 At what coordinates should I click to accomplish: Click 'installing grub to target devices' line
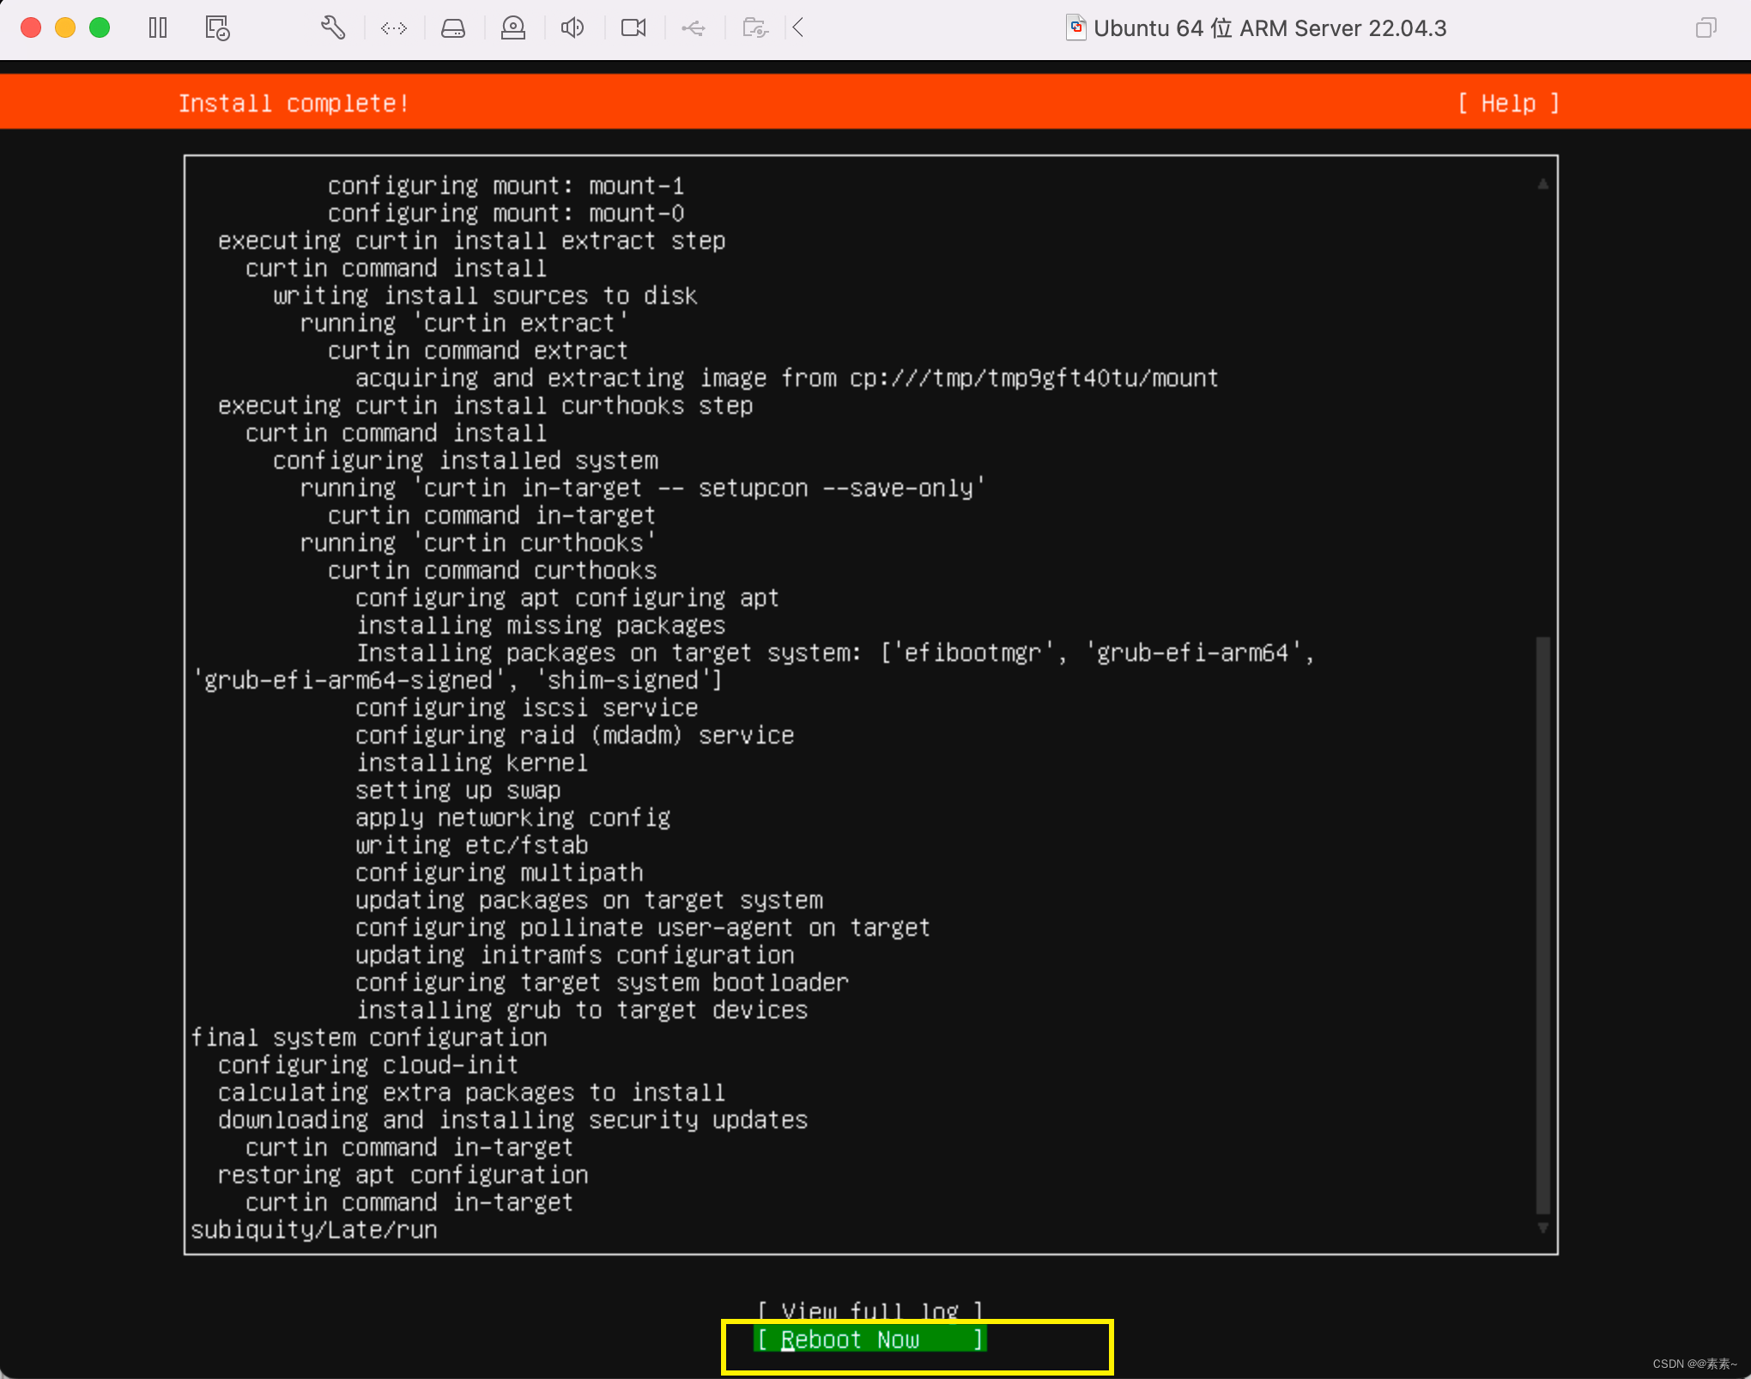582,1010
